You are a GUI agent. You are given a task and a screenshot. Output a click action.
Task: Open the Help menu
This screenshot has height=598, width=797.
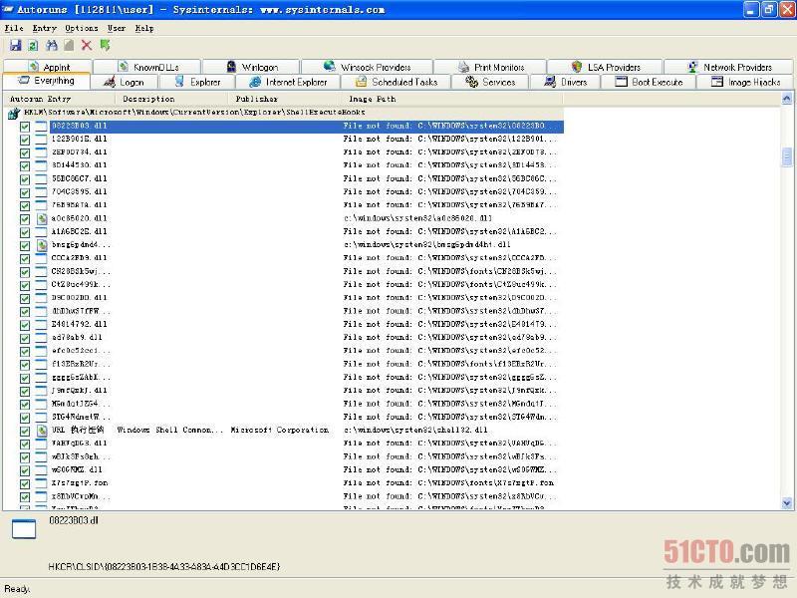click(x=144, y=29)
